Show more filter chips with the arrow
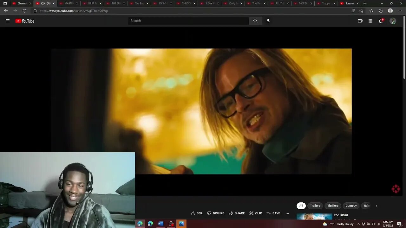 (377, 206)
